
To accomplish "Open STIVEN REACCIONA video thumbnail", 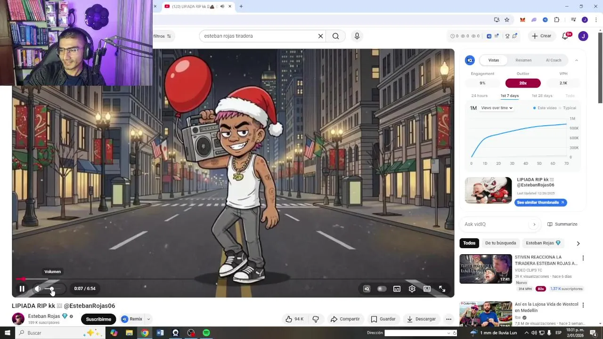I will (486, 269).
